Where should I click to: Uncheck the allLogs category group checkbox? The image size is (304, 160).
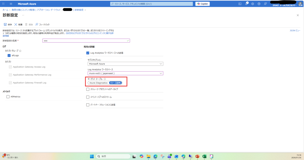(9, 55)
